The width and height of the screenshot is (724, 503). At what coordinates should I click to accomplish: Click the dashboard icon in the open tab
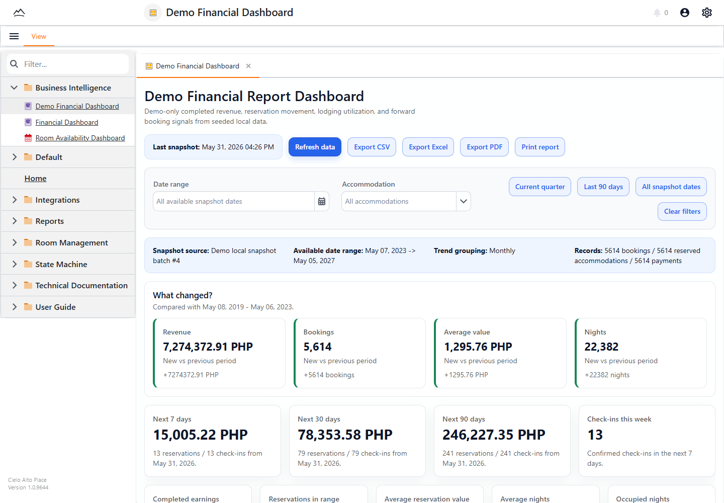coord(149,66)
